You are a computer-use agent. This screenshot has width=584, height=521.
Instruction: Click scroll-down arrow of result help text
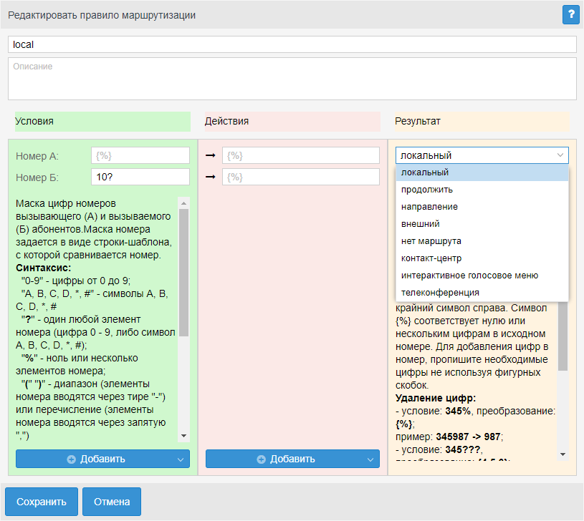pos(563,454)
